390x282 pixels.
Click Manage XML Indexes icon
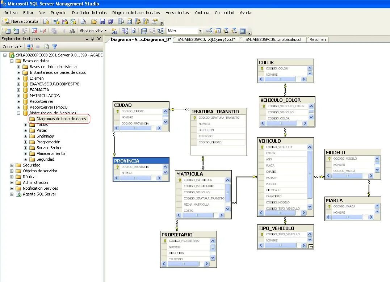click(234, 31)
